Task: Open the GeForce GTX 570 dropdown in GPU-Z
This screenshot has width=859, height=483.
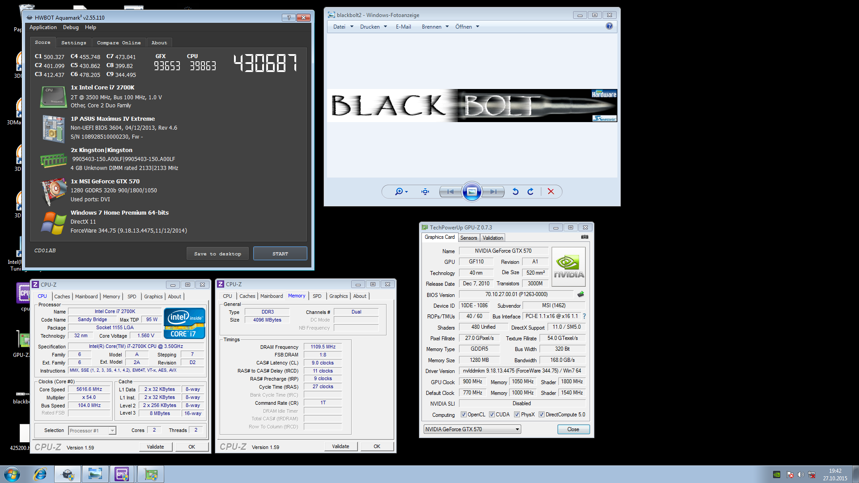Action: 472,429
